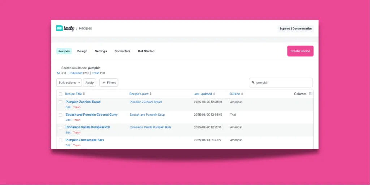This screenshot has height=185, width=370.
Task: Open Pumpkin Zuchinni Bread recipe title
Action: tap(83, 102)
